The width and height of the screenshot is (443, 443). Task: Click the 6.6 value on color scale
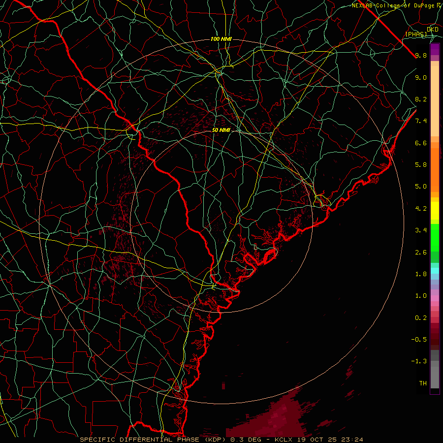[x=421, y=143]
